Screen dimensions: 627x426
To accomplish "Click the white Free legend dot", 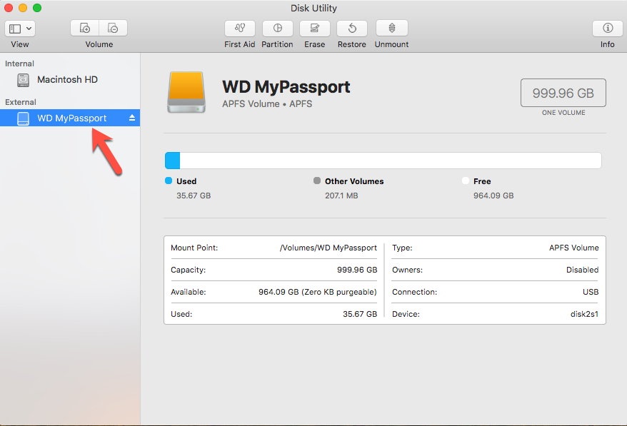I will click(466, 181).
